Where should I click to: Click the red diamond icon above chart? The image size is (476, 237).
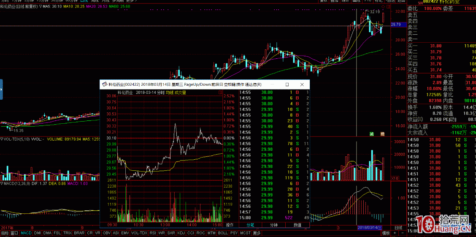[383, 6]
